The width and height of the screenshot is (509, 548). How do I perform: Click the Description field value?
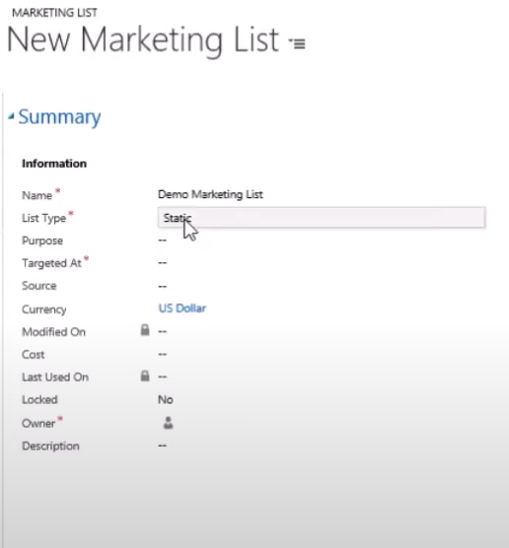163,445
